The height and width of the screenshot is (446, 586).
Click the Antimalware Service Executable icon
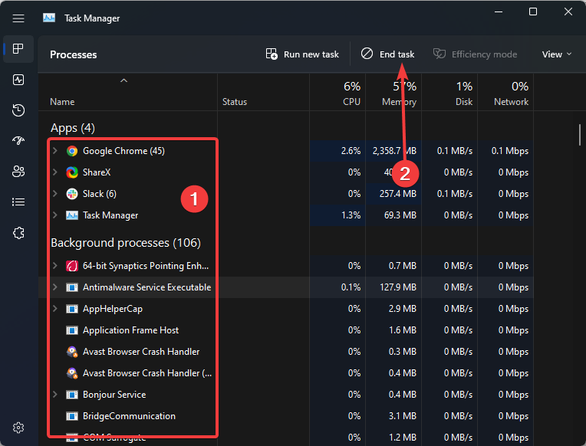pyautogui.click(x=72, y=287)
